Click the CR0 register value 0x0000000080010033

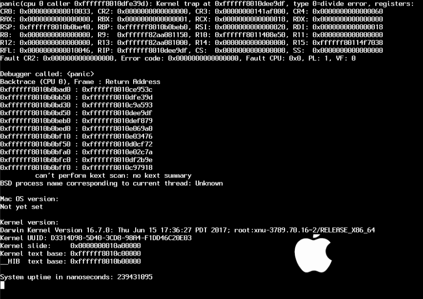pos(55,12)
